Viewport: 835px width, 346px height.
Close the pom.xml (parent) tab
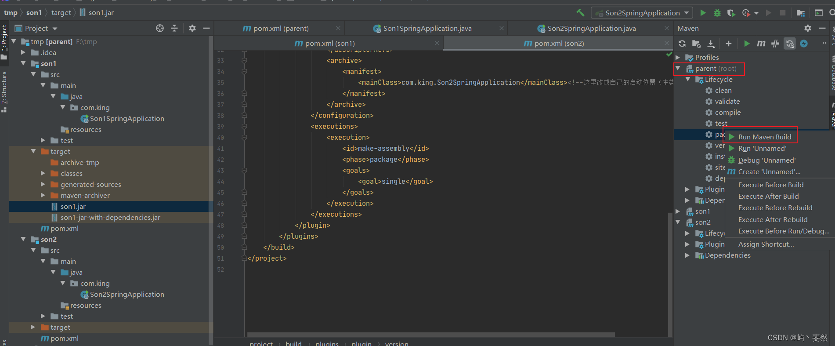(x=338, y=28)
